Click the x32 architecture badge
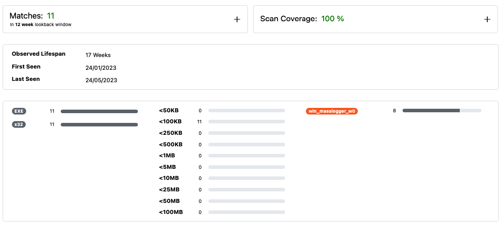The image size is (501, 225). point(19,125)
